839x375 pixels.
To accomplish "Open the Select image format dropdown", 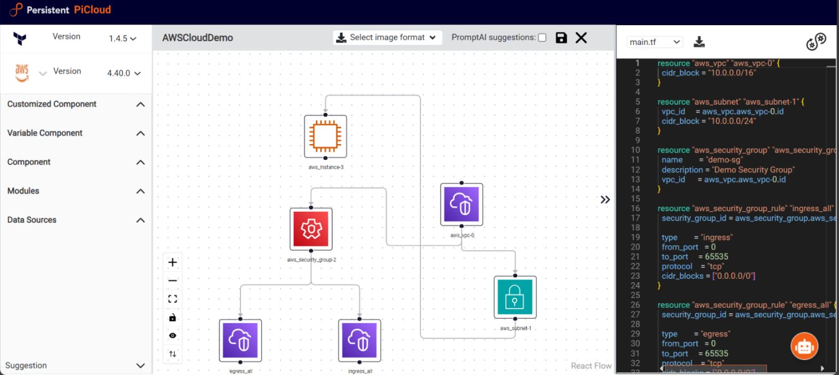I will point(387,37).
